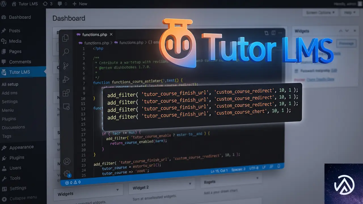
Task: Click the Spaces indentation status entry
Action: click(239, 169)
